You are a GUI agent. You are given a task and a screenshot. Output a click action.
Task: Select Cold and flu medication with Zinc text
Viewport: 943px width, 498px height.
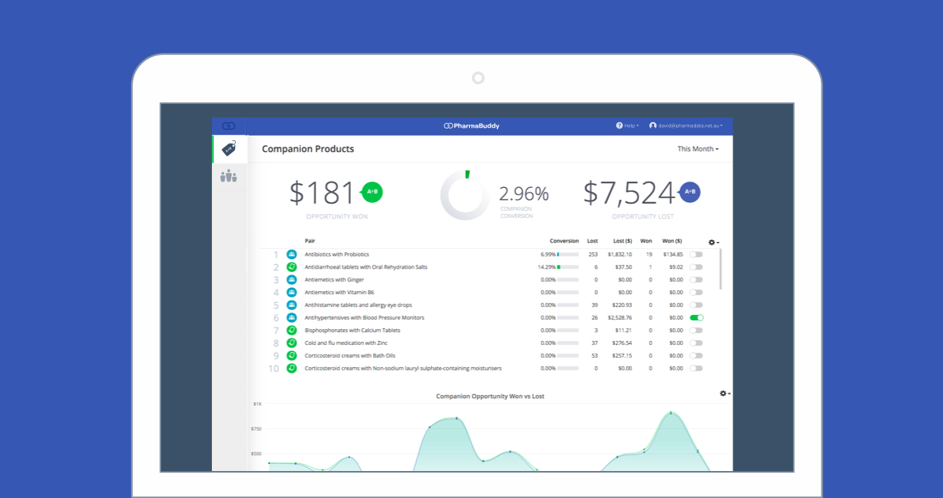coord(346,343)
